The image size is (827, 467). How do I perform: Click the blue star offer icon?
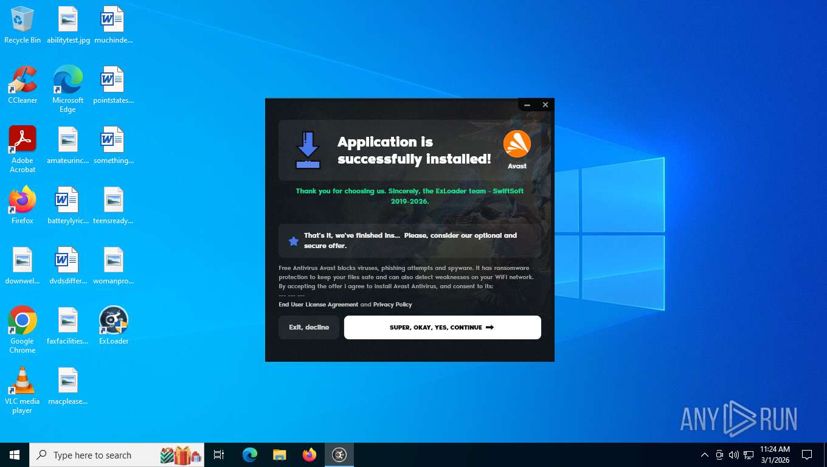294,241
